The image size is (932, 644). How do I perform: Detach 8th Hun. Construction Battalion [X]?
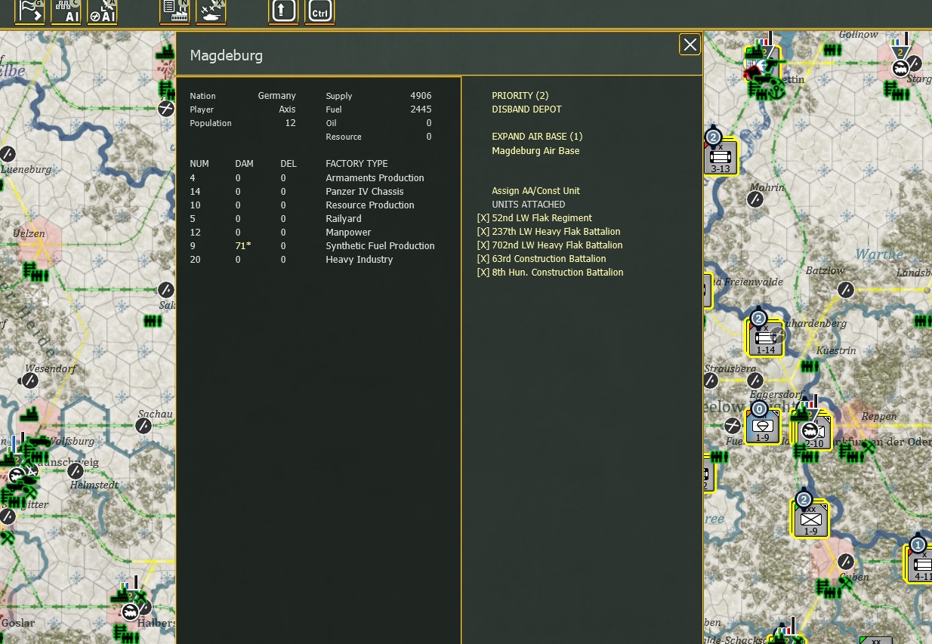tap(483, 273)
